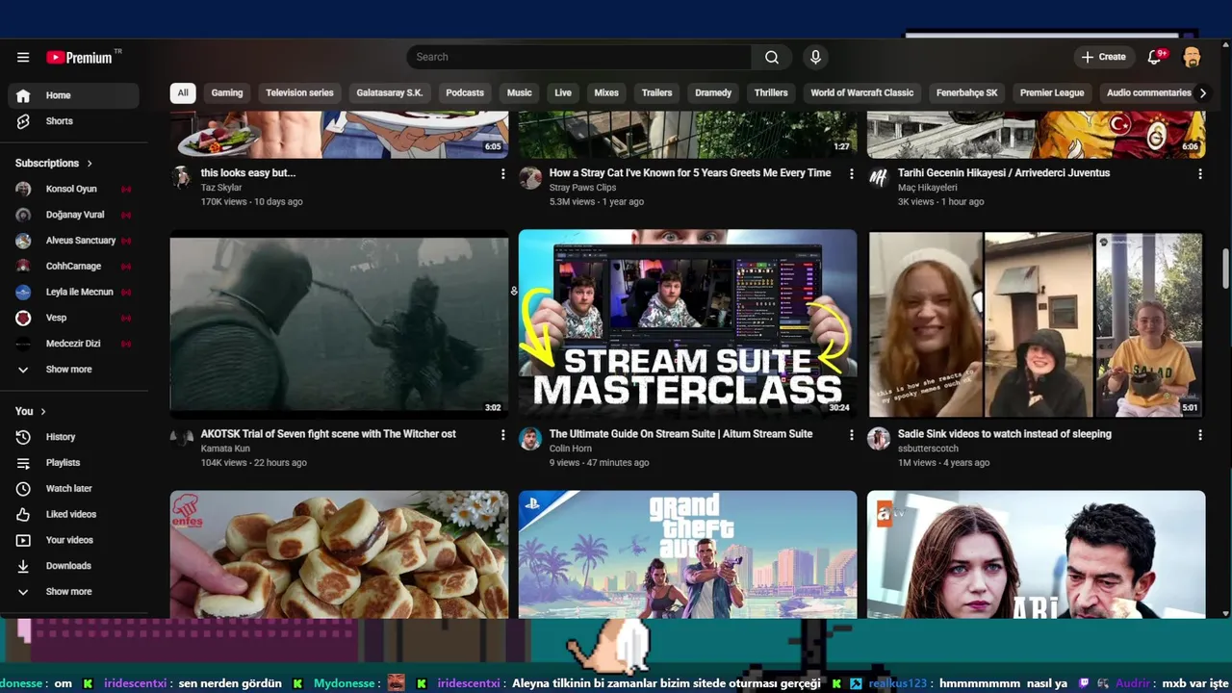Open Liked videos in the sidebar
This screenshot has height=693, width=1232.
point(73,514)
